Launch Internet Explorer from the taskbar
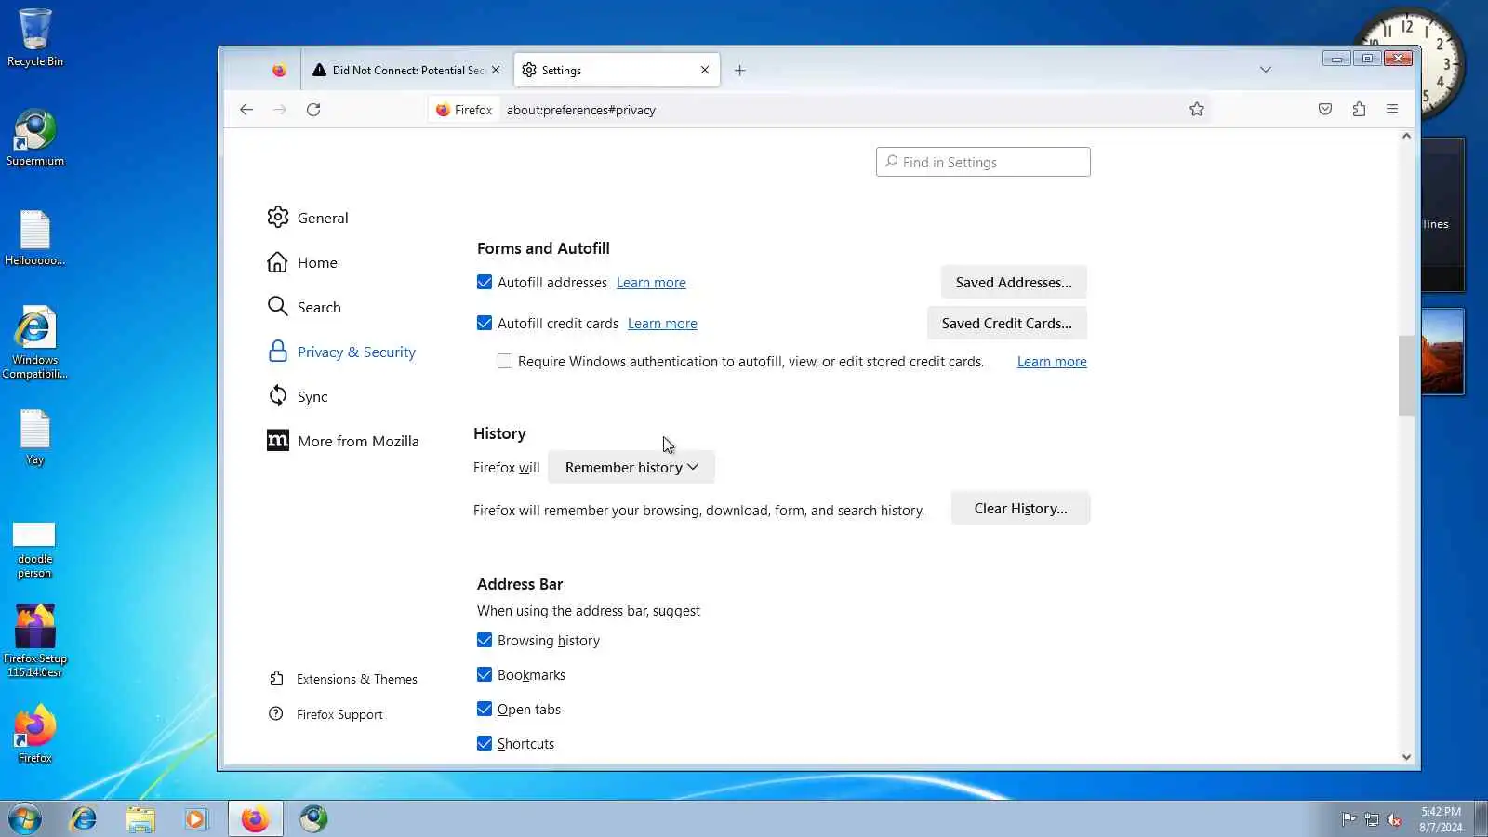 point(84,818)
